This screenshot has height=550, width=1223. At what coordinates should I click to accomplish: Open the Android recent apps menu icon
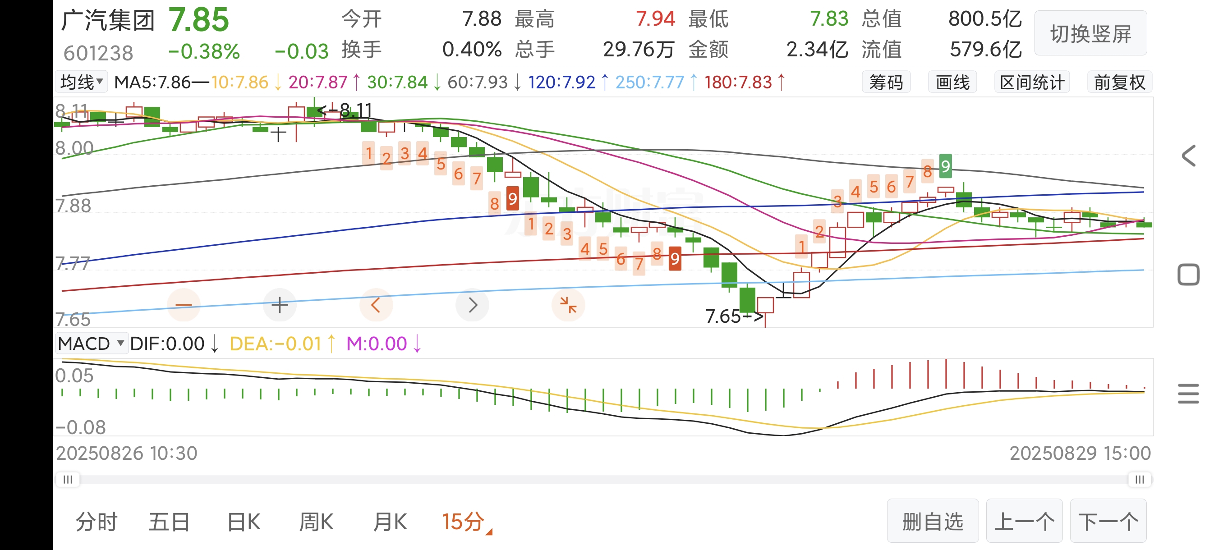pos(1188,394)
